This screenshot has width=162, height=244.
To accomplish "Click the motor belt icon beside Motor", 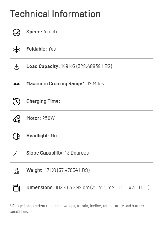I will [x=16, y=119].
